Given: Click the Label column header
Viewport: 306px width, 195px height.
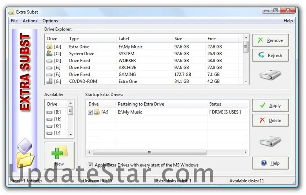Looking at the screenshot, I should pyautogui.click(x=144, y=39).
